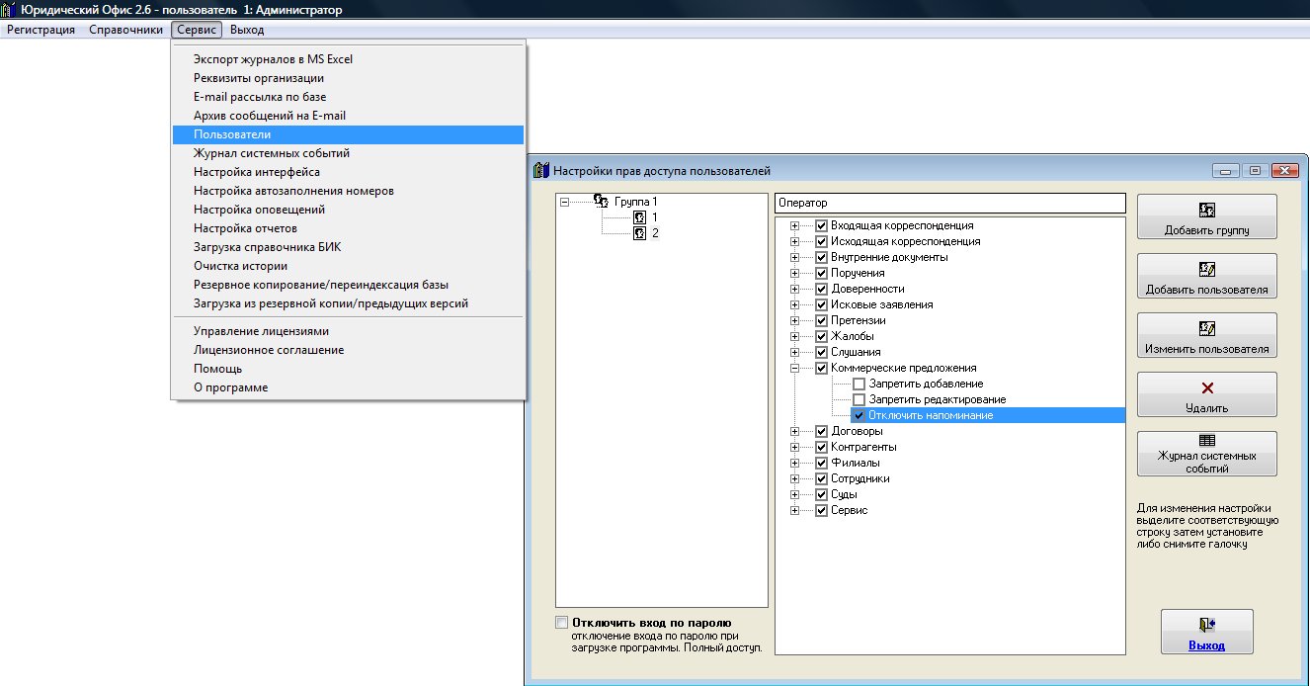Click the Выход button in dialog

[x=1206, y=632]
